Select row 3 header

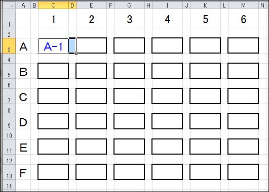coord(9,46)
